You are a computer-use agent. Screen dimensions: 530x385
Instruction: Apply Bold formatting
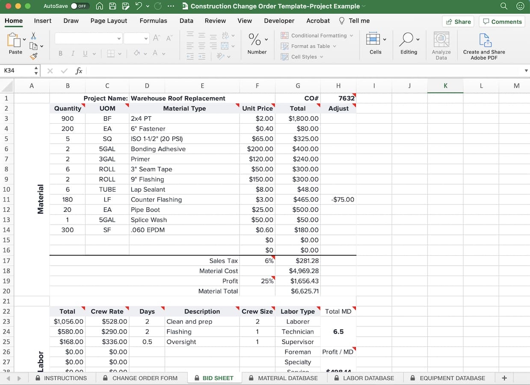[60, 53]
